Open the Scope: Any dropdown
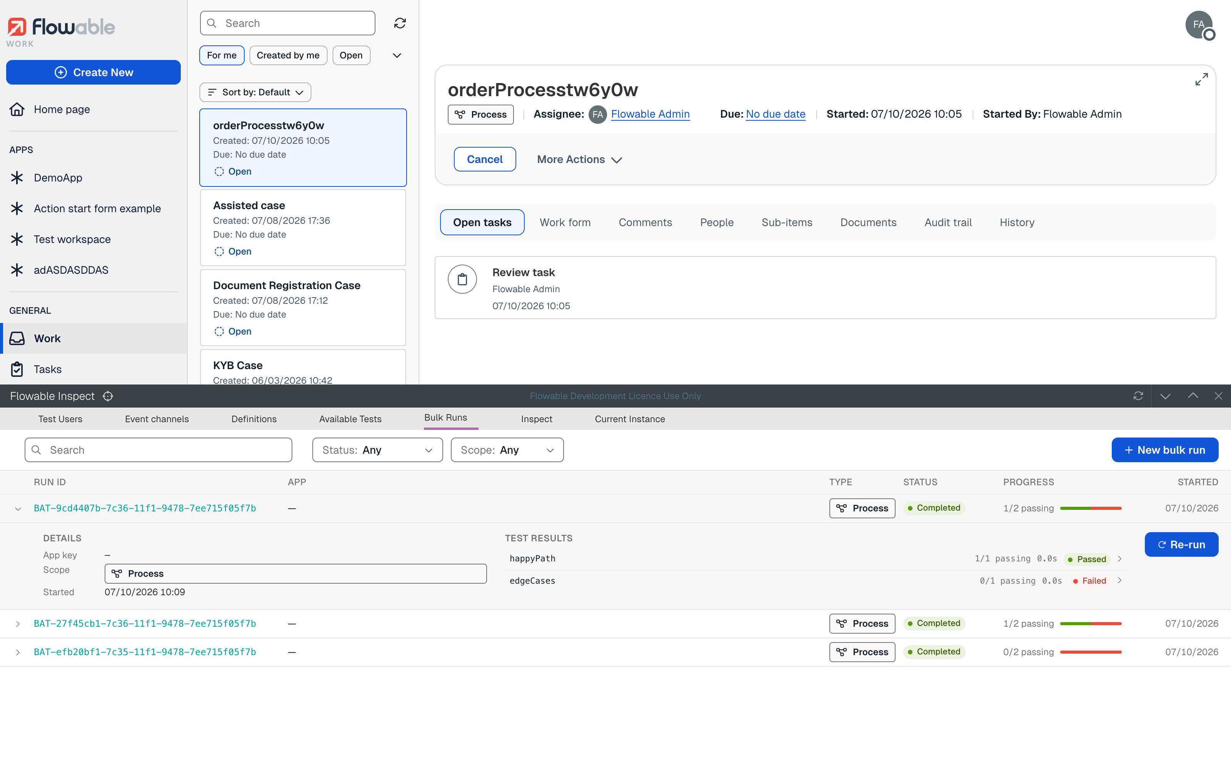1231x769 pixels. point(507,450)
